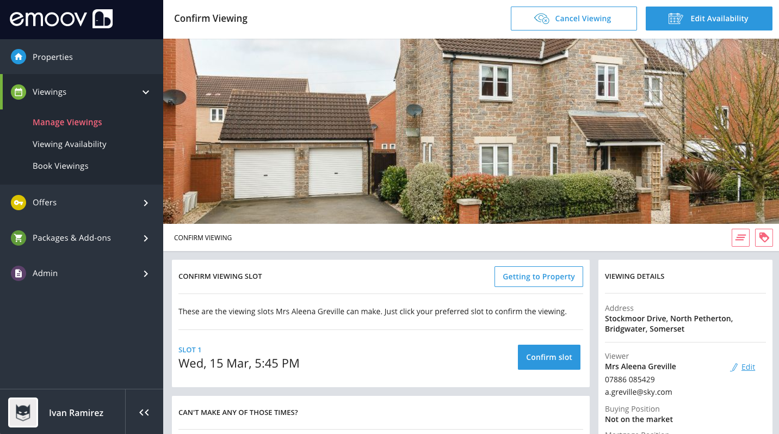Edit viewer Mrs Aleena Greville details
This screenshot has height=434, width=779.
[743, 367]
